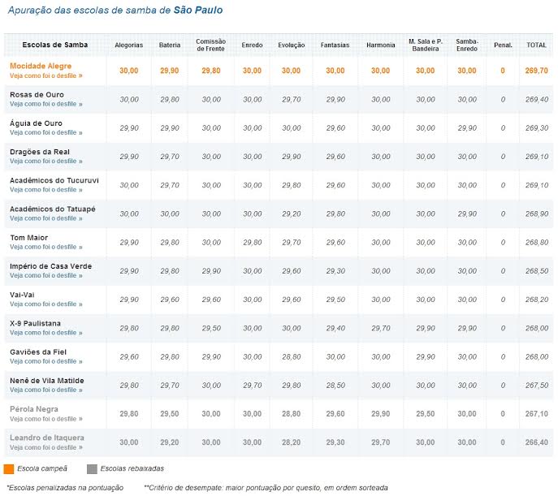Screen dimensions: 558x496
Task: Click the Nenê de Vila Matilde name
Action: tap(46, 380)
